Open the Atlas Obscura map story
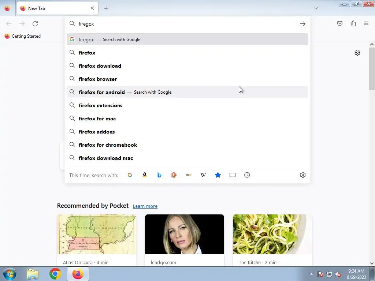Image resolution: width=375 pixels, height=281 pixels. pyautogui.click(x=97, y=240)
